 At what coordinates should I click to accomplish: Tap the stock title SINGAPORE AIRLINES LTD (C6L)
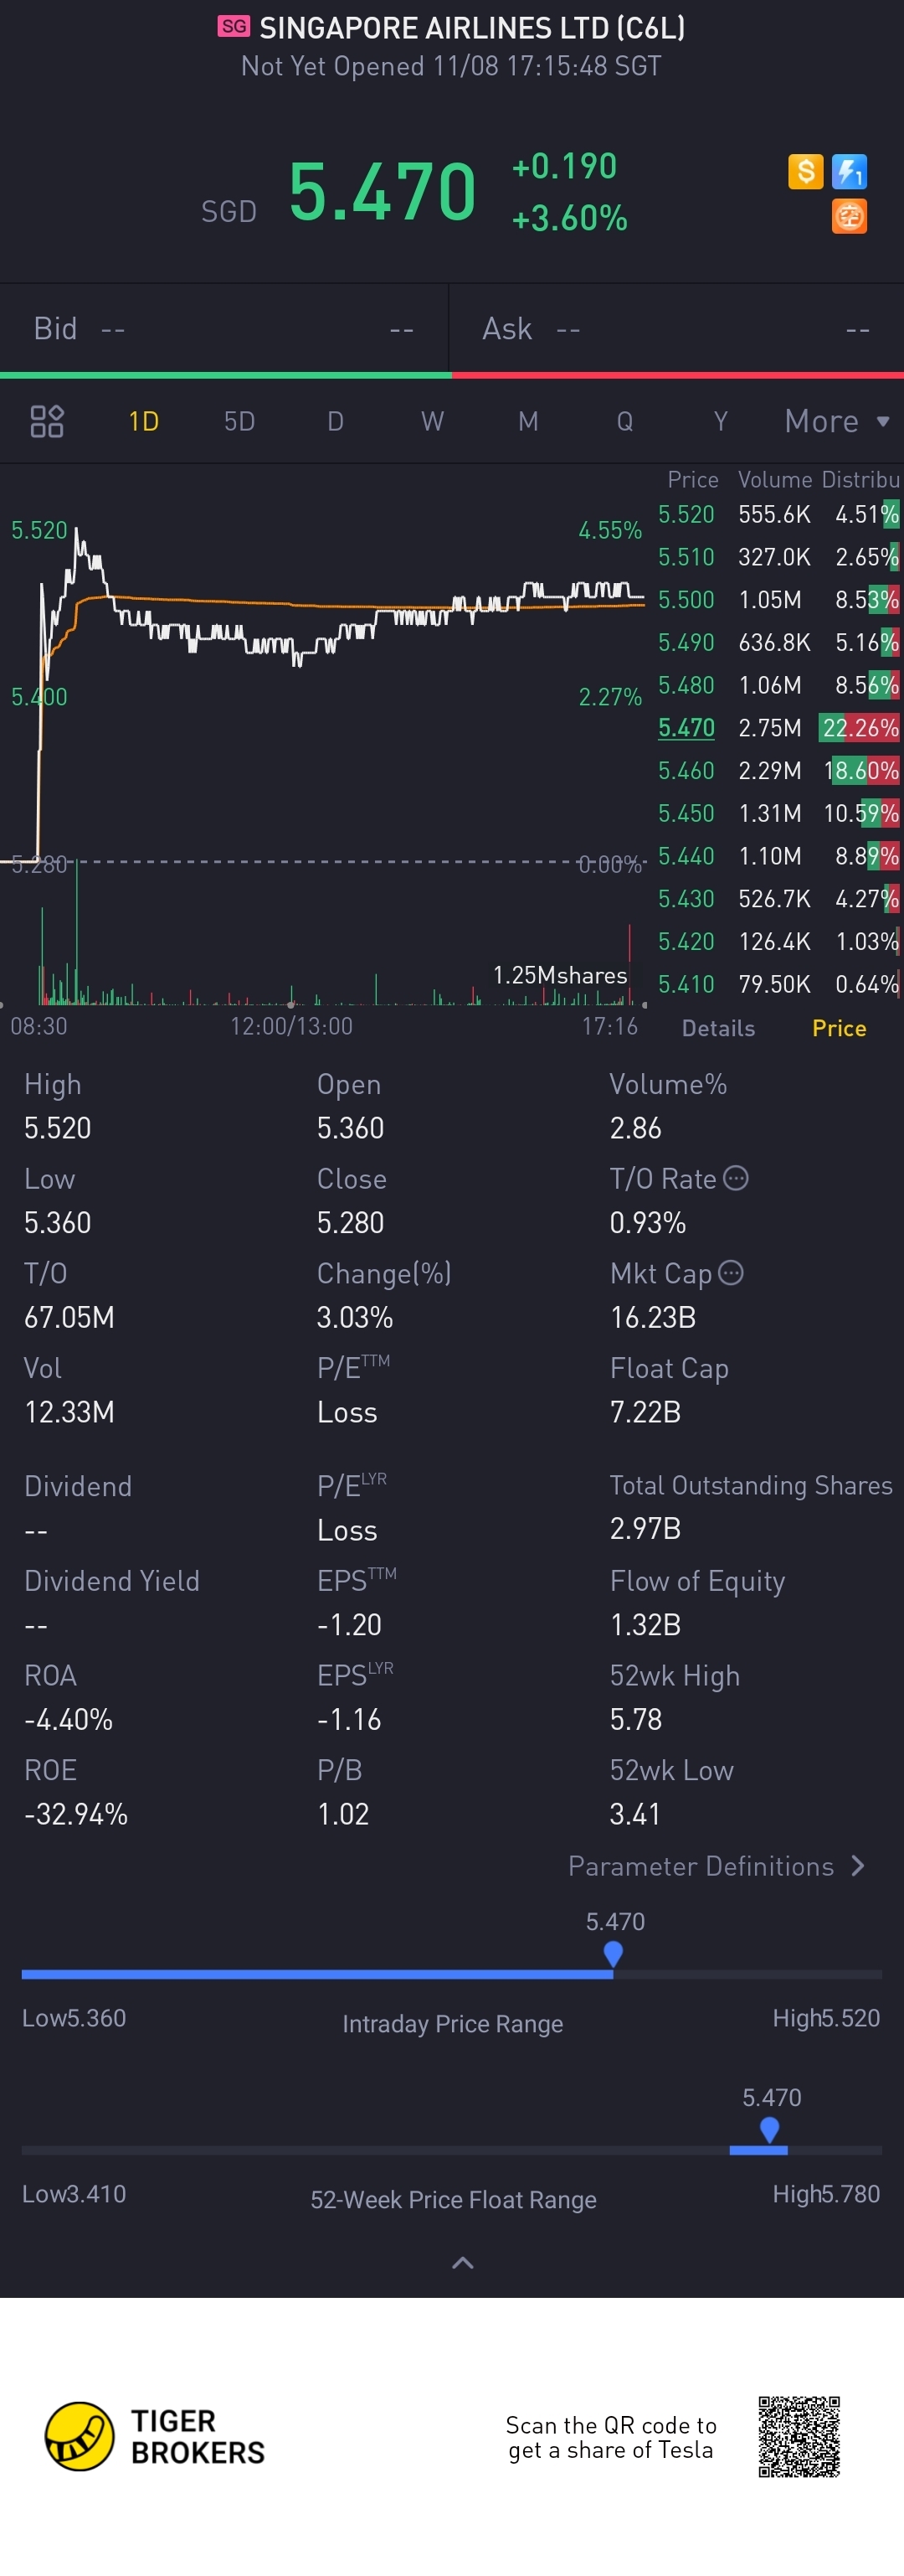[x=472, y=28]
